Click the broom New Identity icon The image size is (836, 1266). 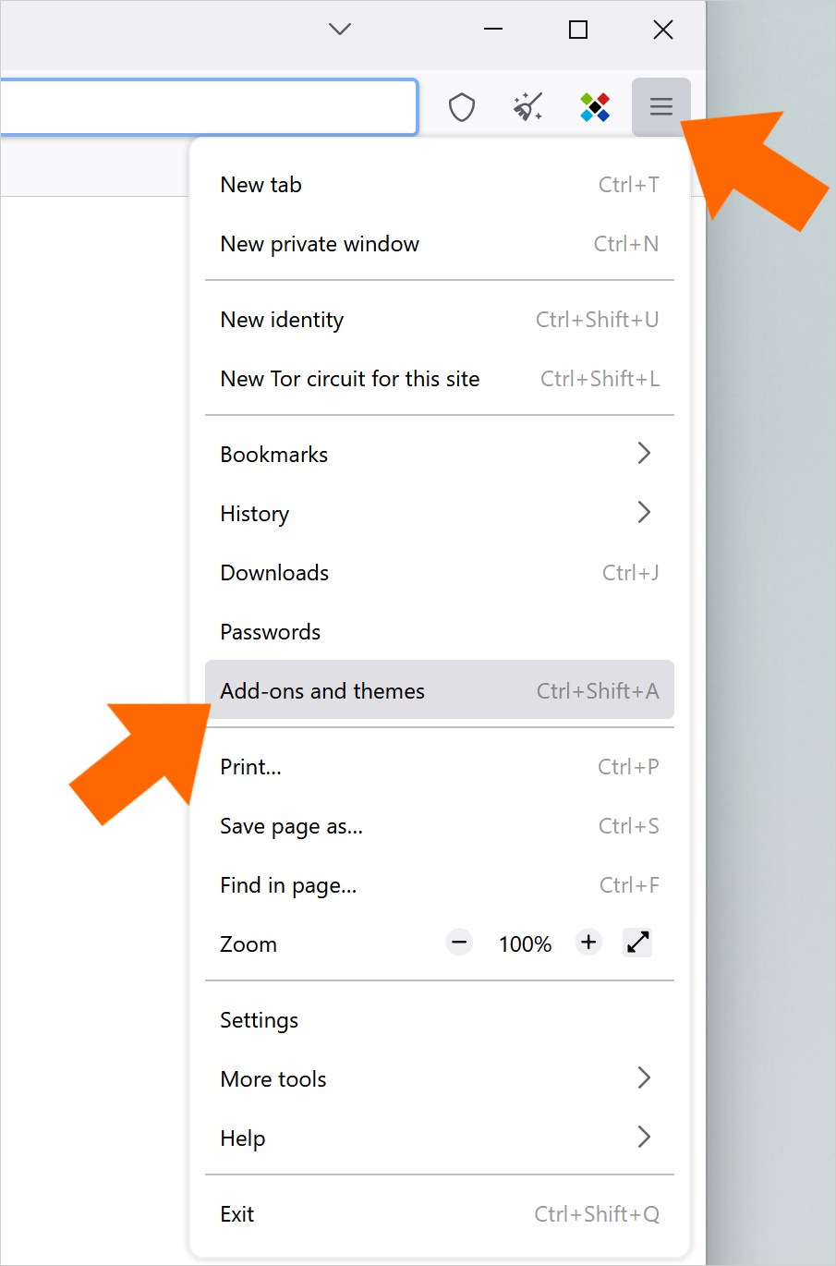pyautogui.click(x=528, y=107)
